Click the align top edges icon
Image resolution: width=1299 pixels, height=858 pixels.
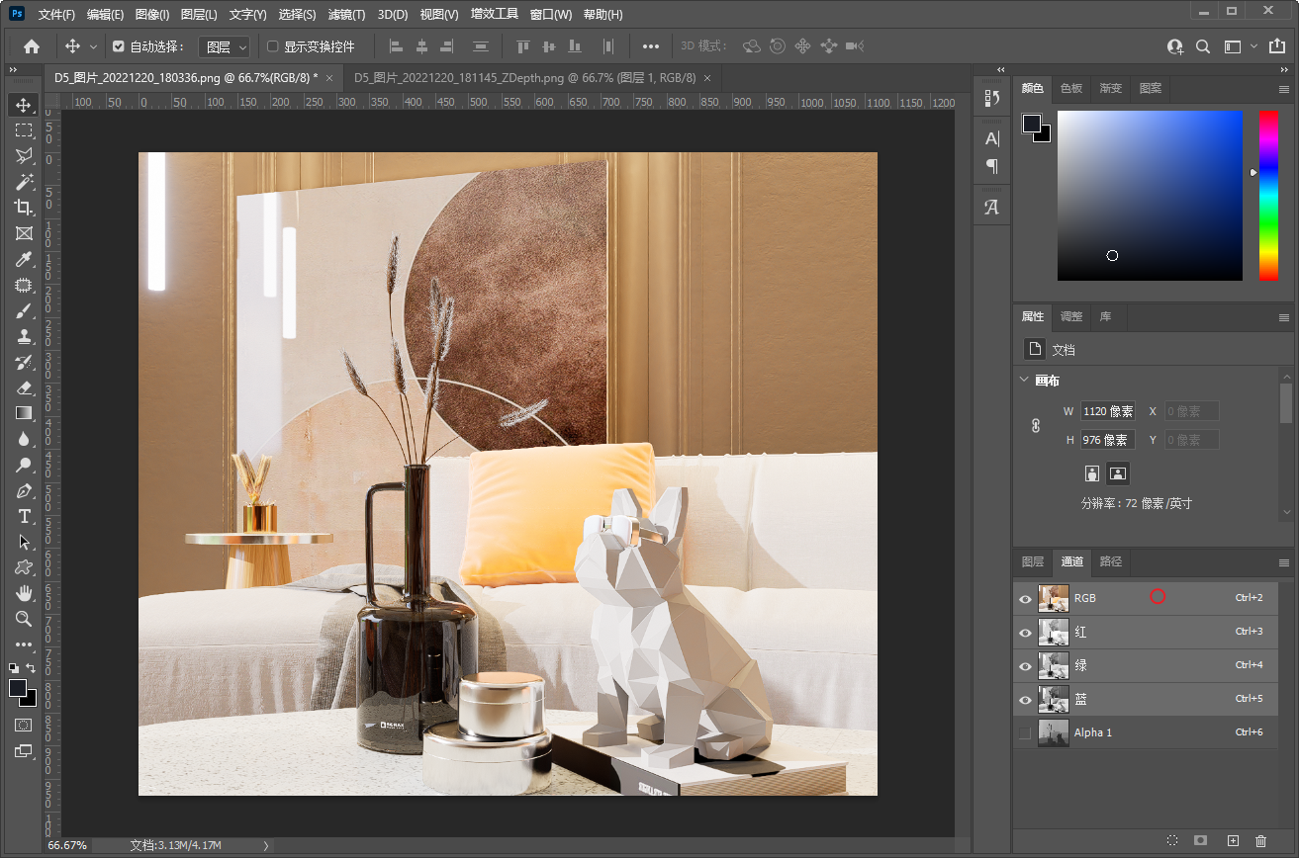(523, 46)
